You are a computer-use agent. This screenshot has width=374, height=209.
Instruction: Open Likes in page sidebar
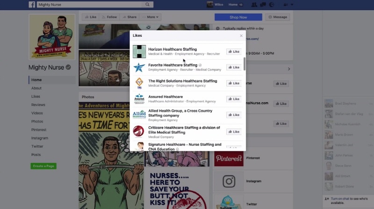(x=36, y=96)
